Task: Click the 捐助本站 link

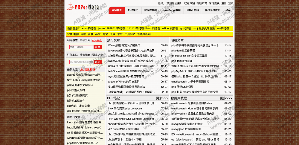Action: tap(202, 3)
